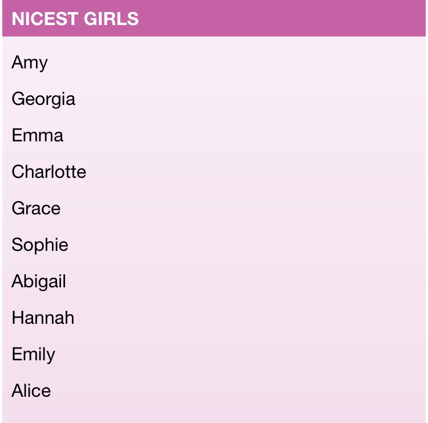Choose Emma from the list
Viewport: 428px width, 423px height.
pos(38,135)
